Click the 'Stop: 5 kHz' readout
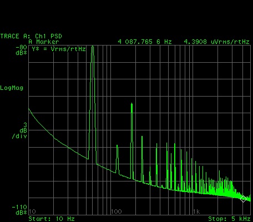The width and height of the screenshot is (253, 222). pyautogui.click(x=229, y=219)
